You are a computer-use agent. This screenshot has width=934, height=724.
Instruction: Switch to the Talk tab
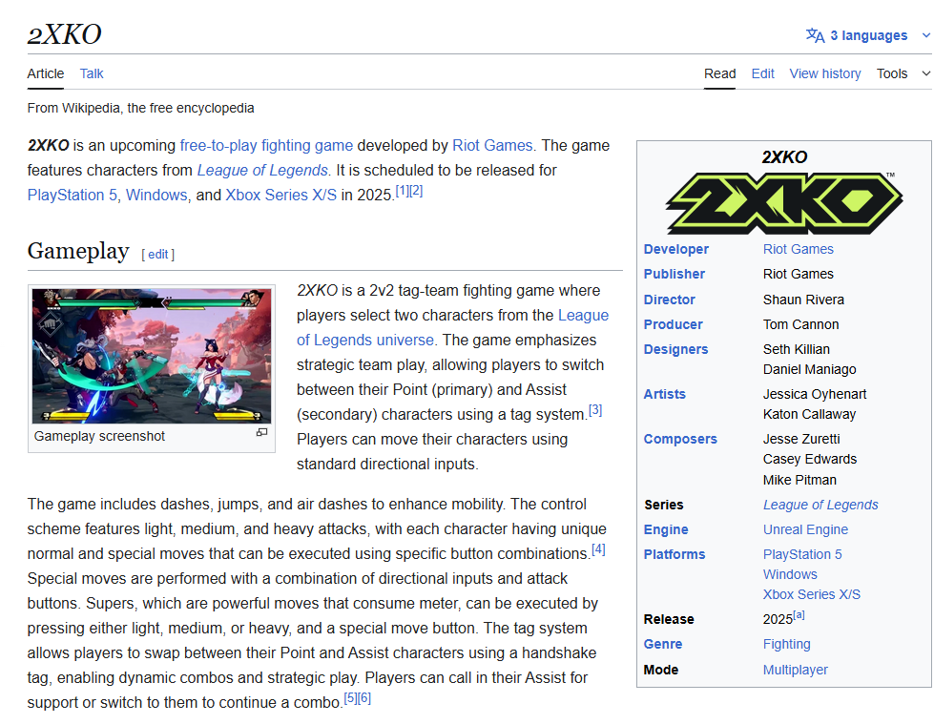(92, 73)
